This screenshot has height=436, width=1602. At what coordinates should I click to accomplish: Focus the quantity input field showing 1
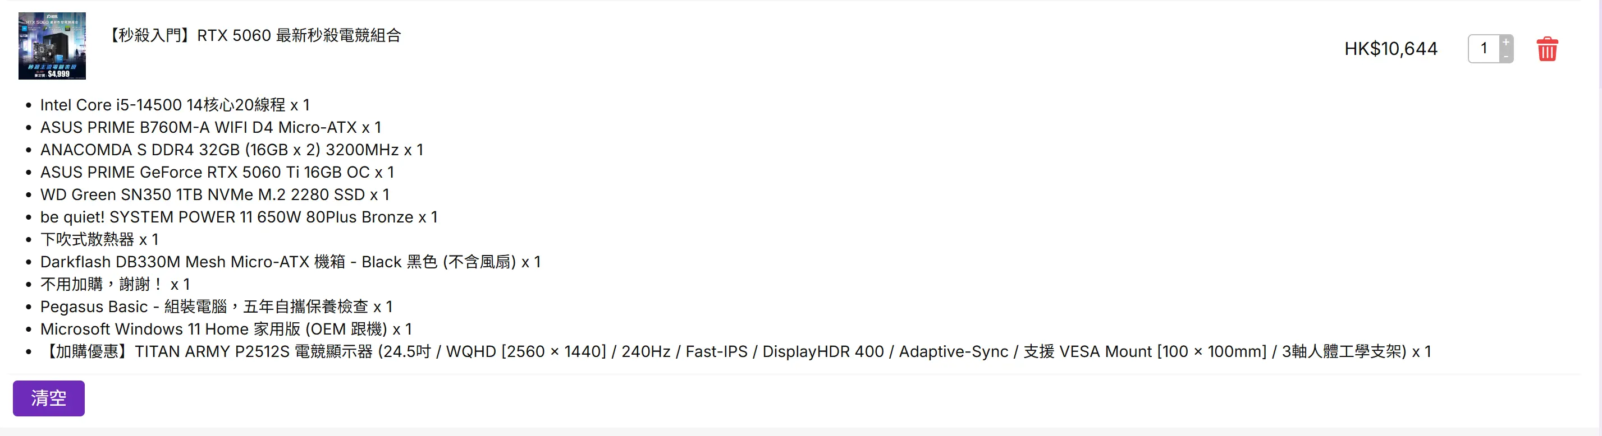click(1484, 48)
